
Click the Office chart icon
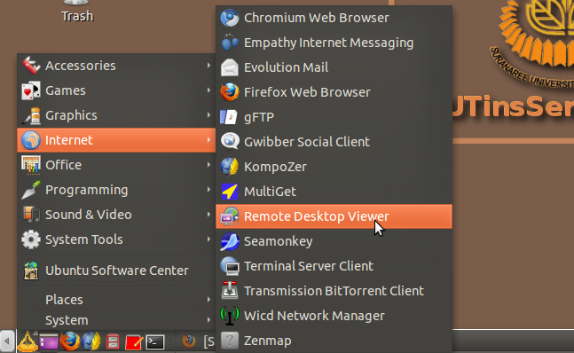(31, 165)
